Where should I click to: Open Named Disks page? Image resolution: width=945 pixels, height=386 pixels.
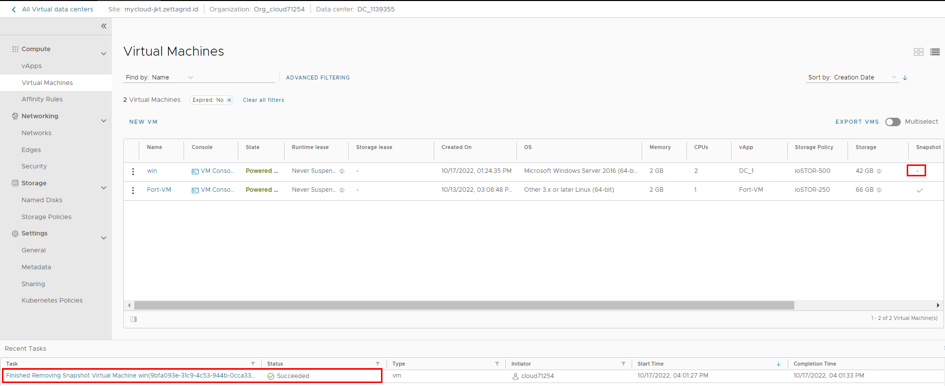[x=42, y=200]
